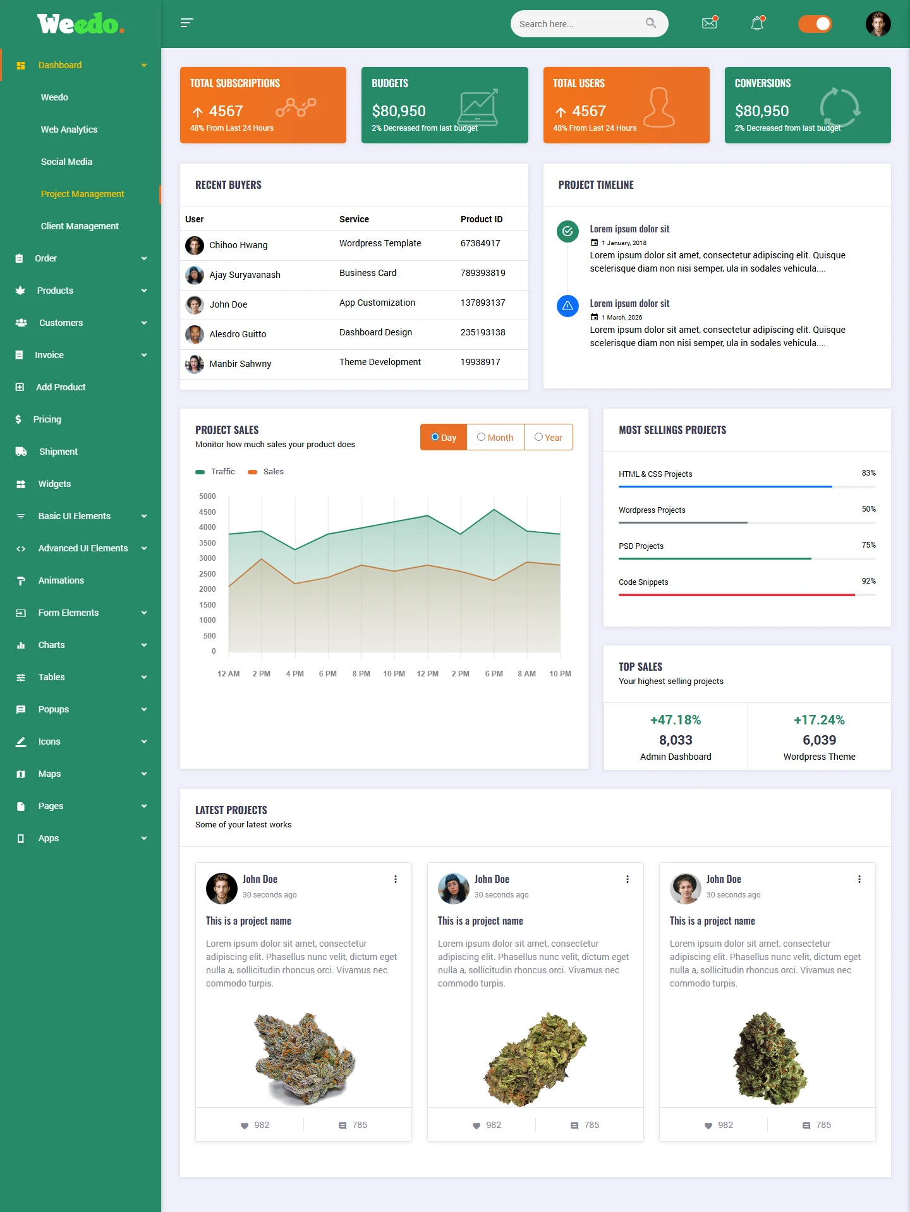Open first timeline entry Lorem ipsum title
This screenshot has height=1212, width=910.
(629, 229)
